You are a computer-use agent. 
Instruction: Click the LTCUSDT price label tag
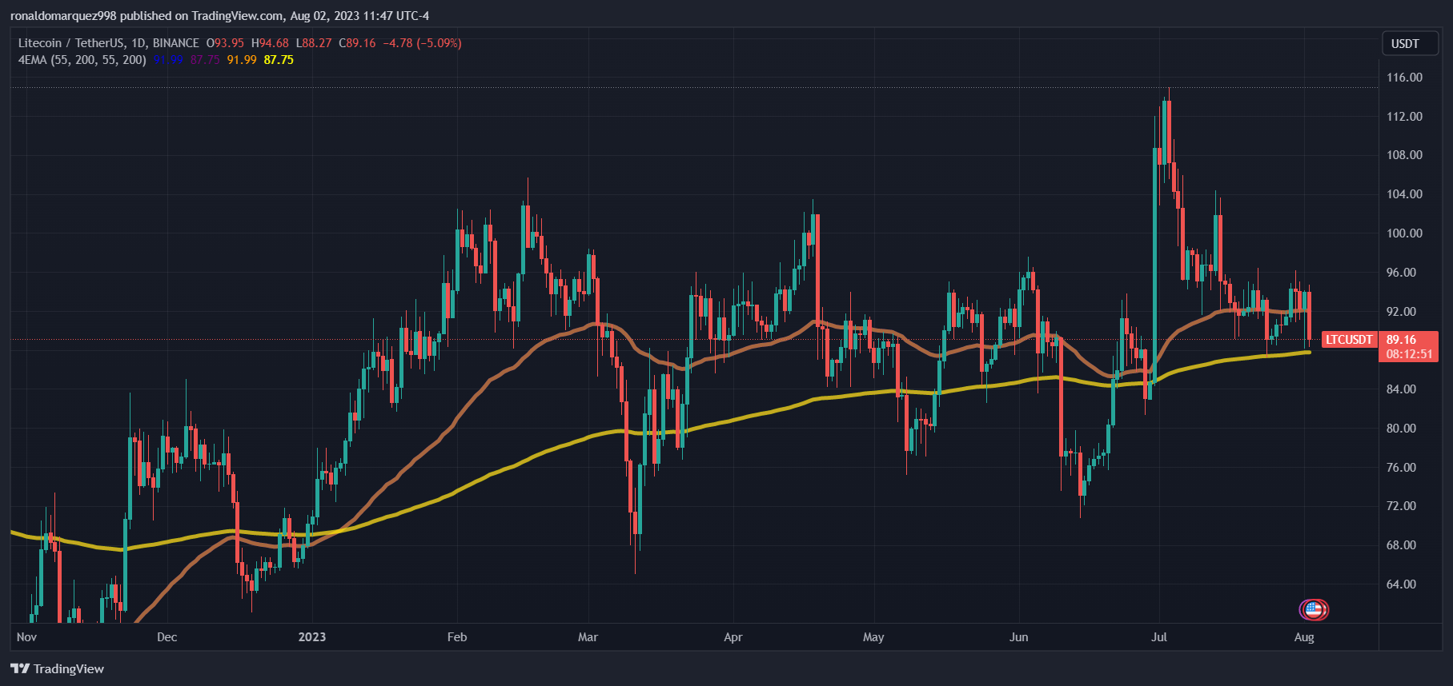[1349, 340]
